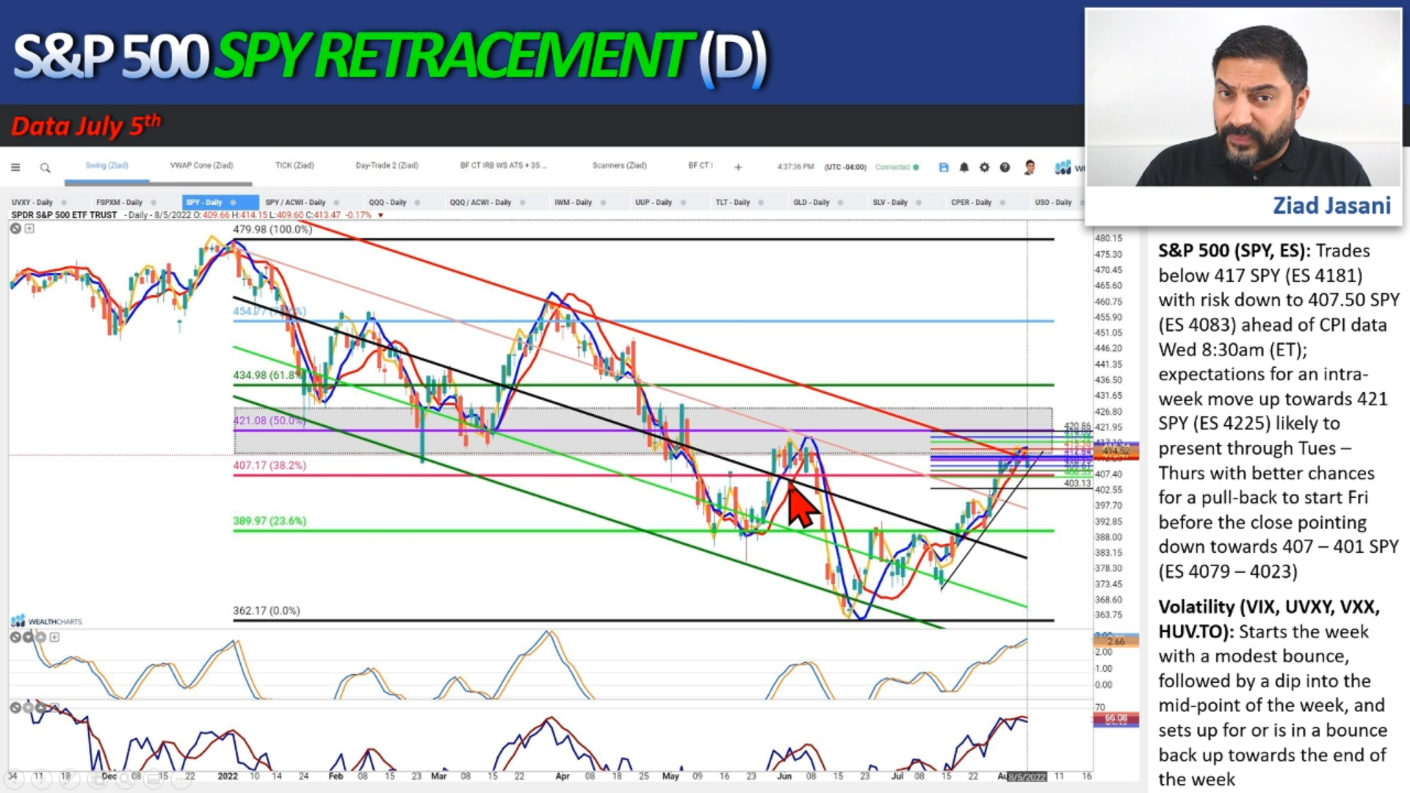Click the Ziad Jasani webcam thumbnail

pyautogui.click(x=1243, y=98)
